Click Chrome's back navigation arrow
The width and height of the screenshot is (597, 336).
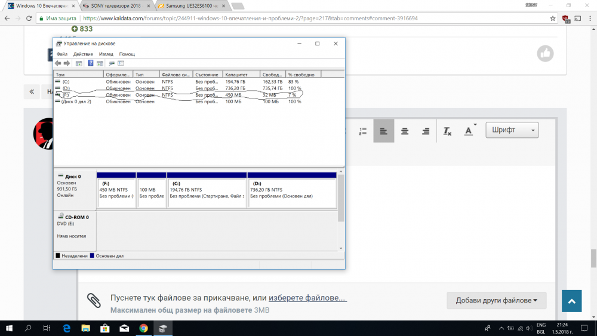(7, 19)
